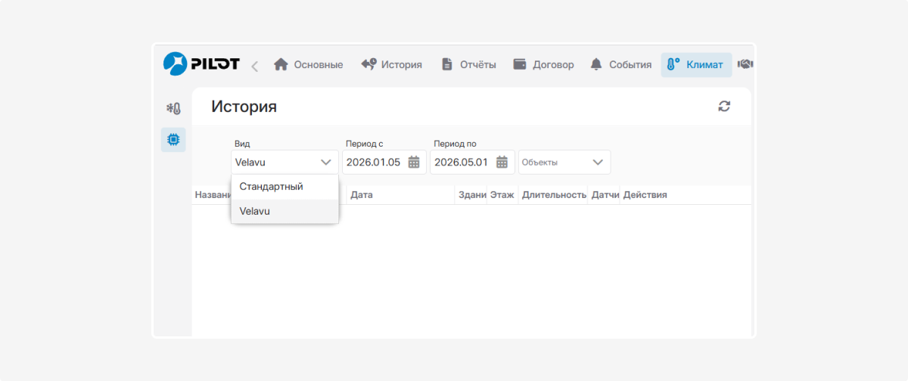Open calendar for Период с date
The height and width of the screenshot is (381, 908).
click(x=414, y=162)
